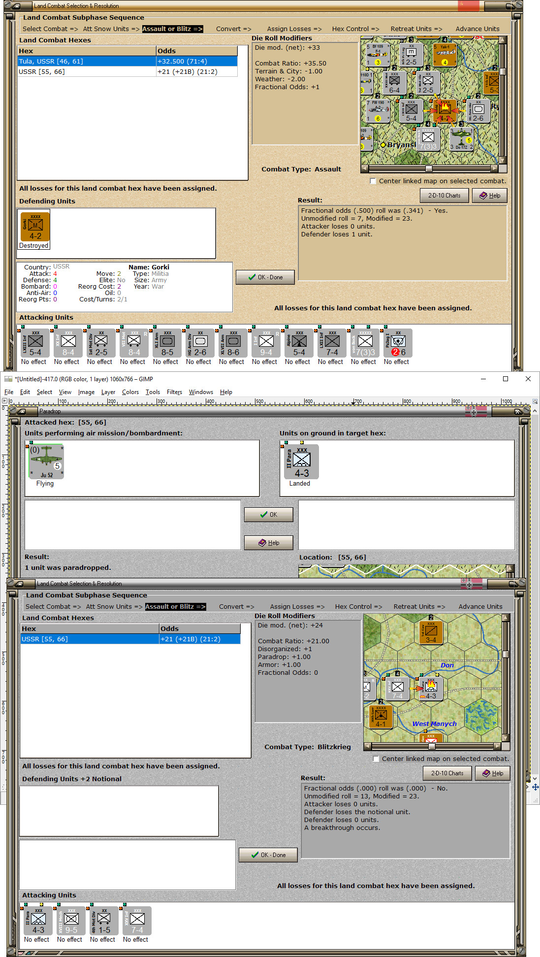
Task: Select the 1st Mot Div 2-5 unit
Action: pyautogui.click(x=101, y=343)
